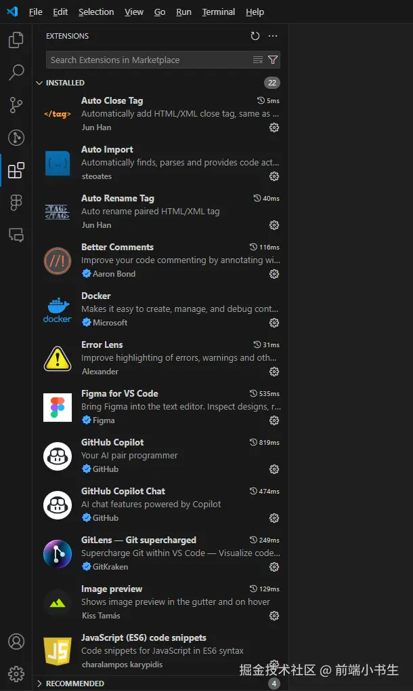Click the Figma logo thumbnail
Viewport: 413px width, 691px height.
(x=57, y=408)
